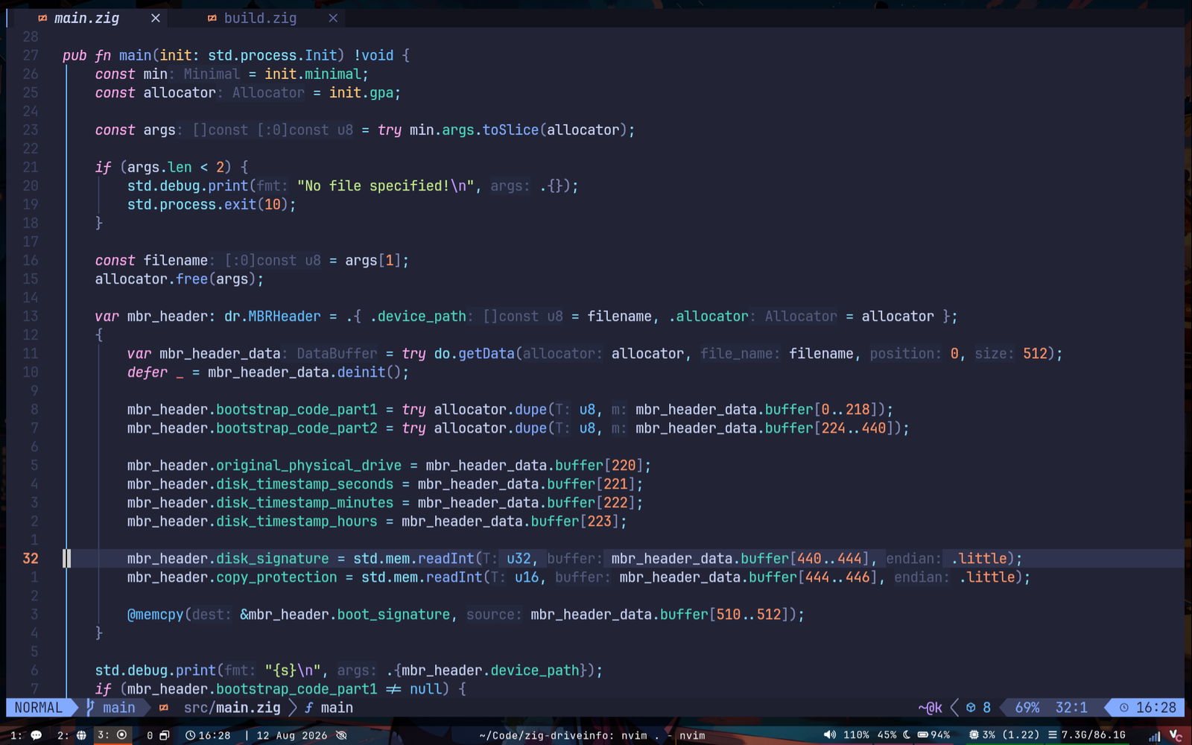Screen dimensions: 1192x745
Task: Close the main.zig tab
Action: click(x=156, y=18)
